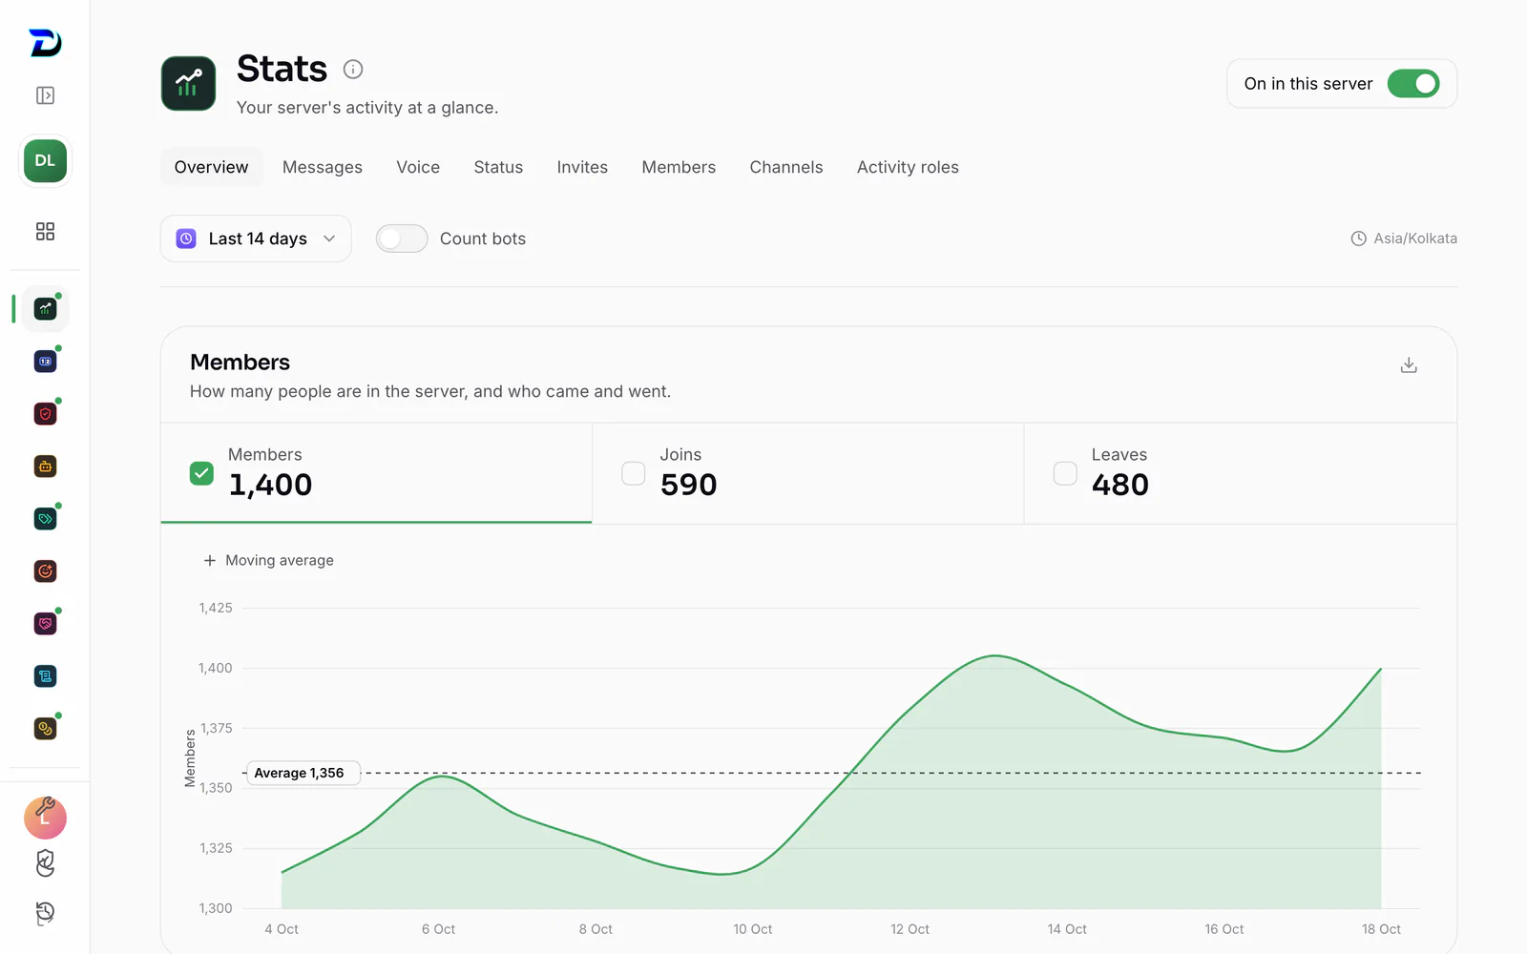Click the info icon next to Stats
Viewport: 1527px width, 954px height.
(353, 69)
